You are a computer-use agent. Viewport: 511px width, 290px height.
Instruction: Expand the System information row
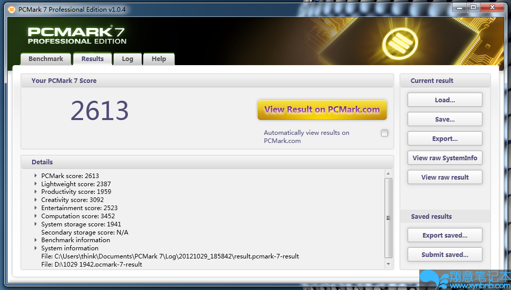click(36, 248)
